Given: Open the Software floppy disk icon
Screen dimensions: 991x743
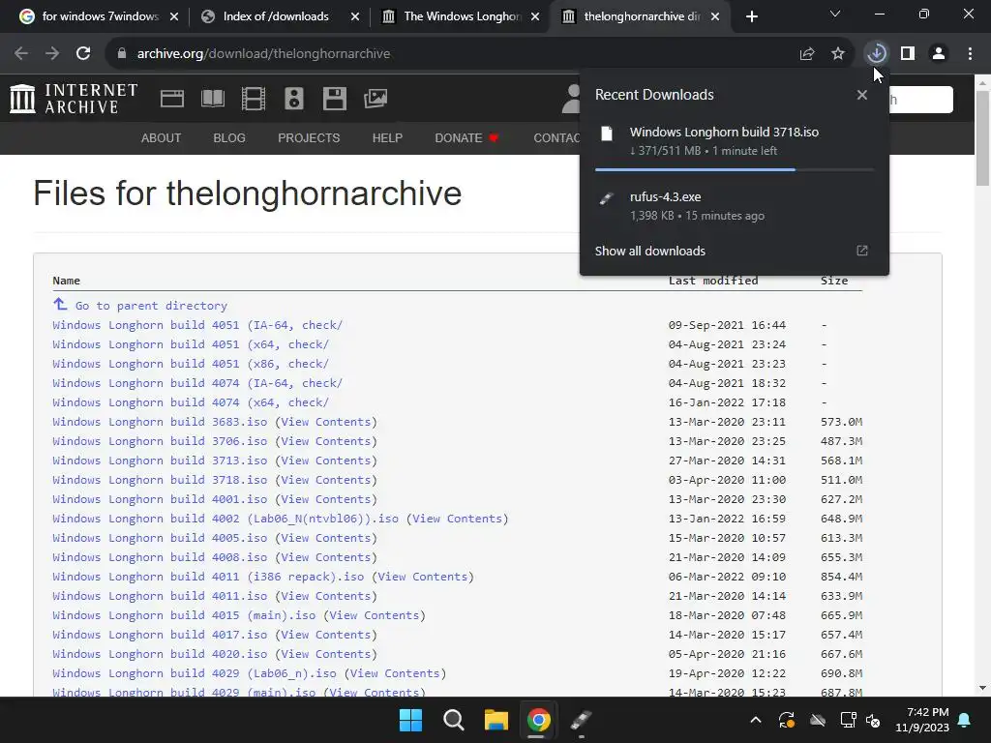Looking at the screenshot, I should [334, 99].
